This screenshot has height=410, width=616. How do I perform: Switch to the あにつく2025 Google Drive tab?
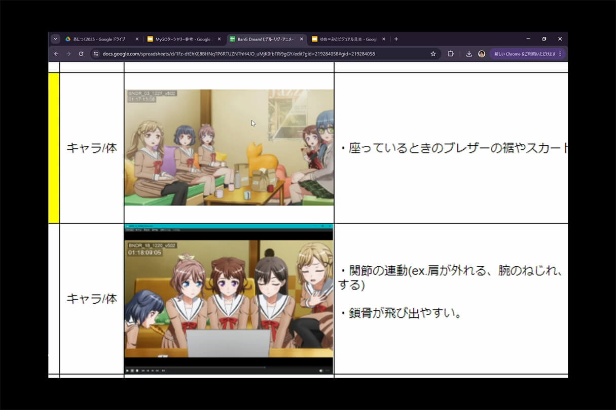pyautogui.click(x=99, y=38)
